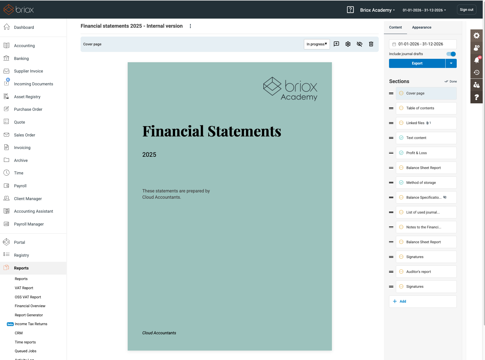
Task: Open the notifications bell with badge
Action: [x=476, y=60]
